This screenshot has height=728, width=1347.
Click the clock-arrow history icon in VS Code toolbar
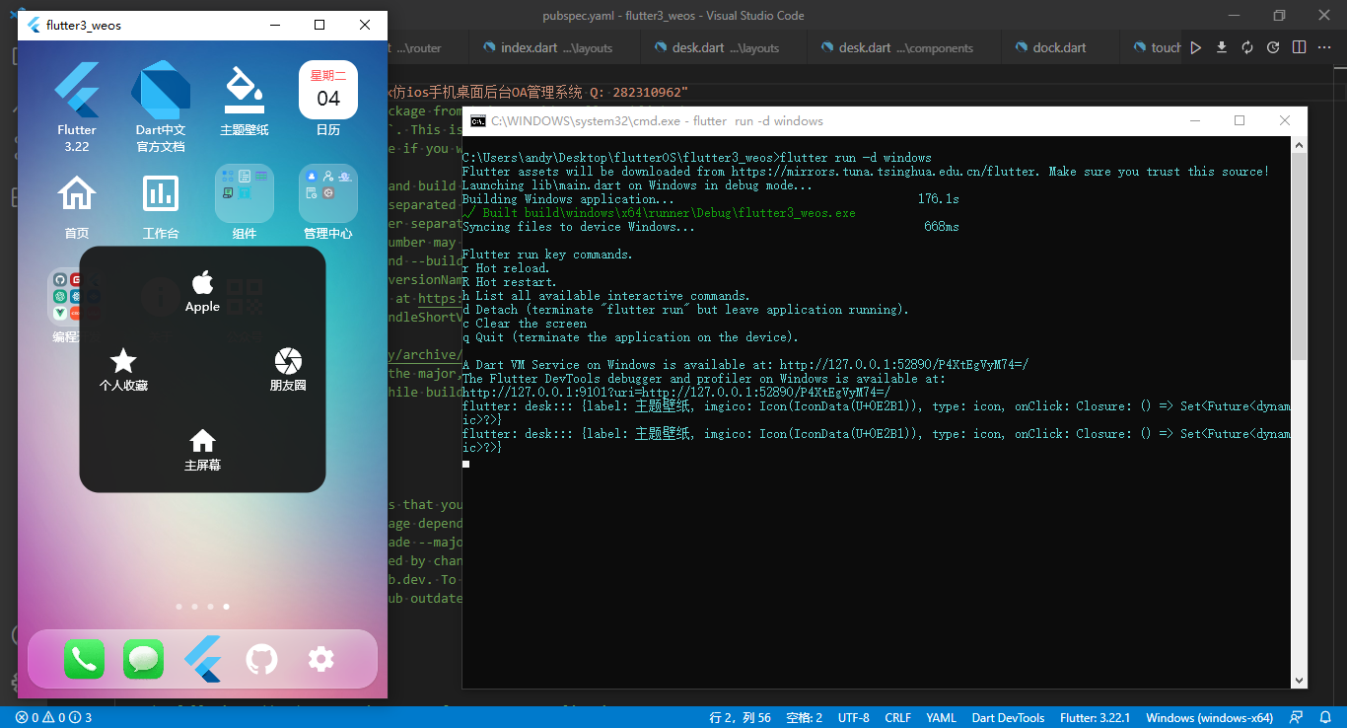1273,47
